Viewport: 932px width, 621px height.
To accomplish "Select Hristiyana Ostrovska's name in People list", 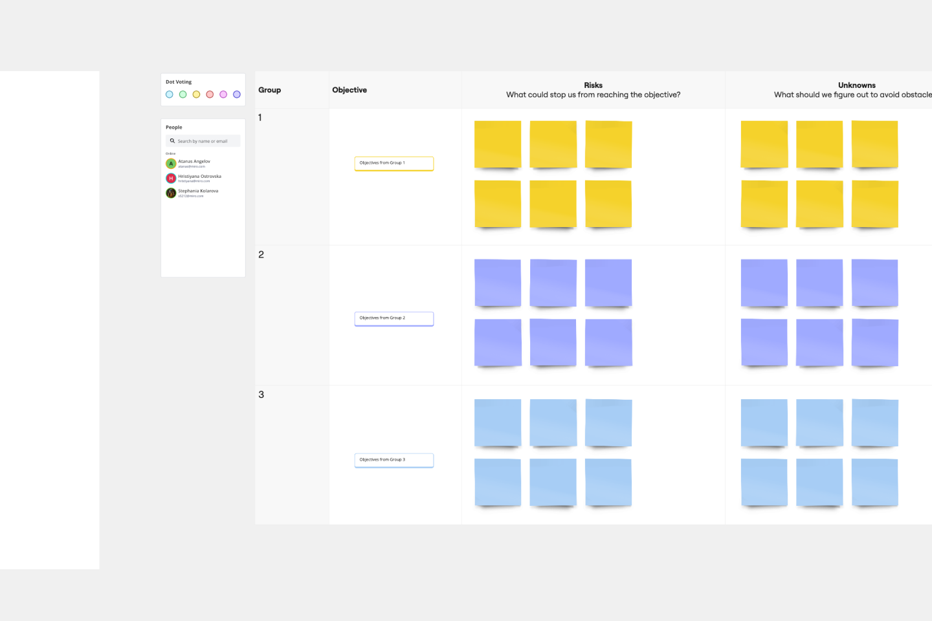I will click(199, 177).
